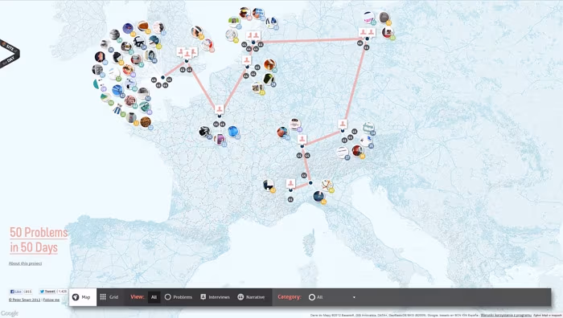Open the blue sphere problem thumbnail near Paris
The width and height of the screenshot is (563, 318).
233,132
